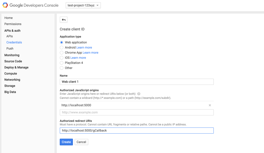Click the back arrow button
The width and height of the screenshot is (264, 153).
(x=63, y=20)
